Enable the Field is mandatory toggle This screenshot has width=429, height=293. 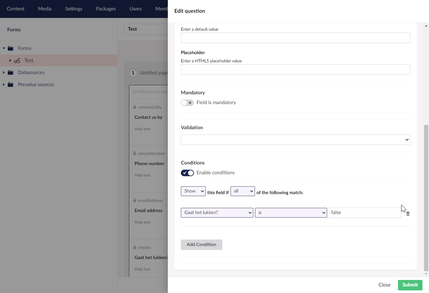coord(187,102)
